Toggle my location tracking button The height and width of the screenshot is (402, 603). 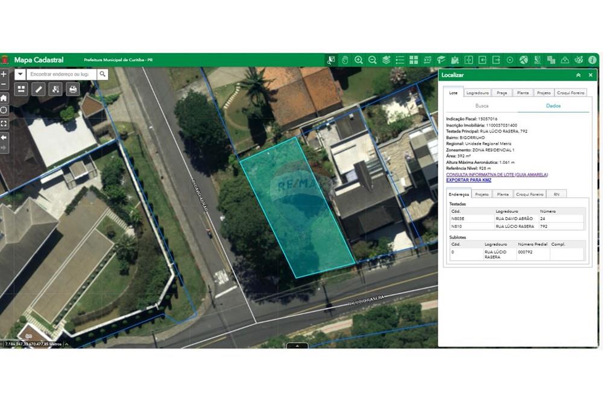click(4, 110)
